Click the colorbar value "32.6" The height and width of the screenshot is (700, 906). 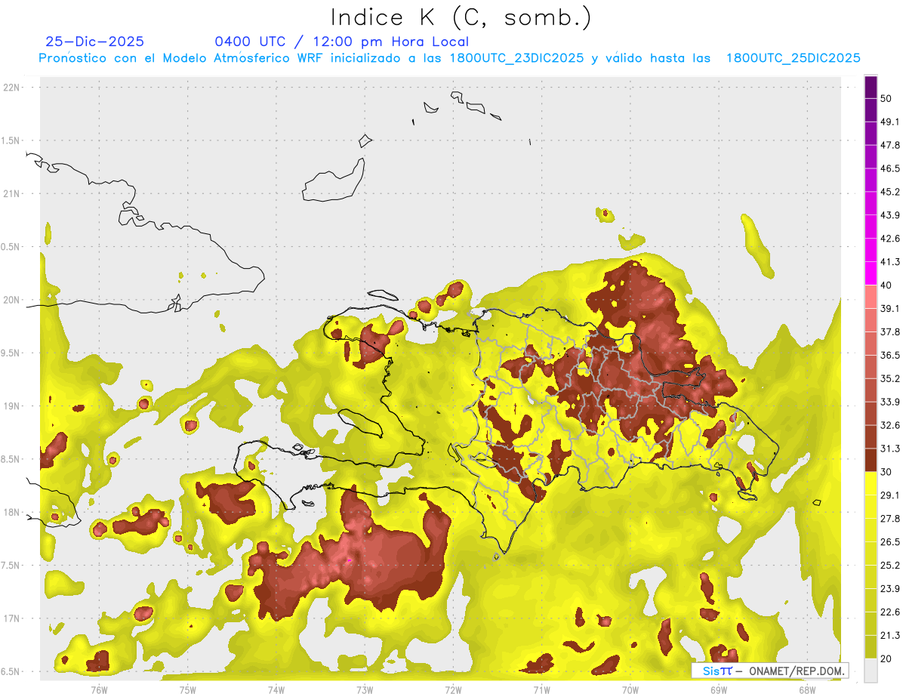tap(890, 425)
